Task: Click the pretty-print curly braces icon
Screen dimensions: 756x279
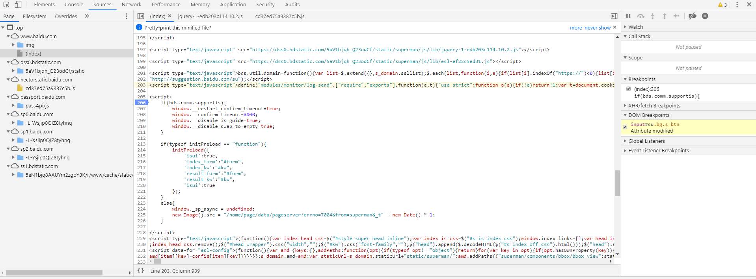Action: tap(141, 271)
